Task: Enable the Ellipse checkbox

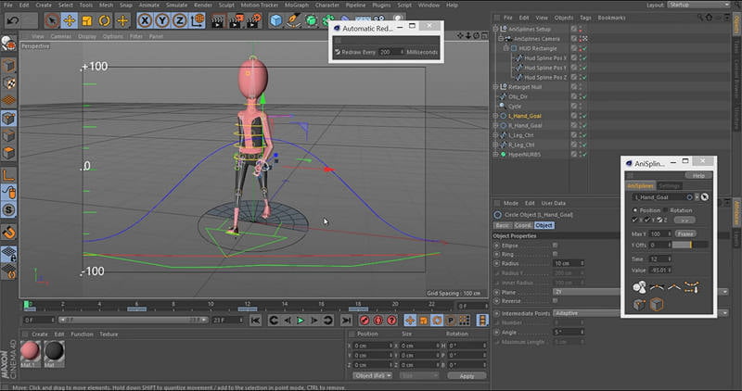Action: [555, 245]
